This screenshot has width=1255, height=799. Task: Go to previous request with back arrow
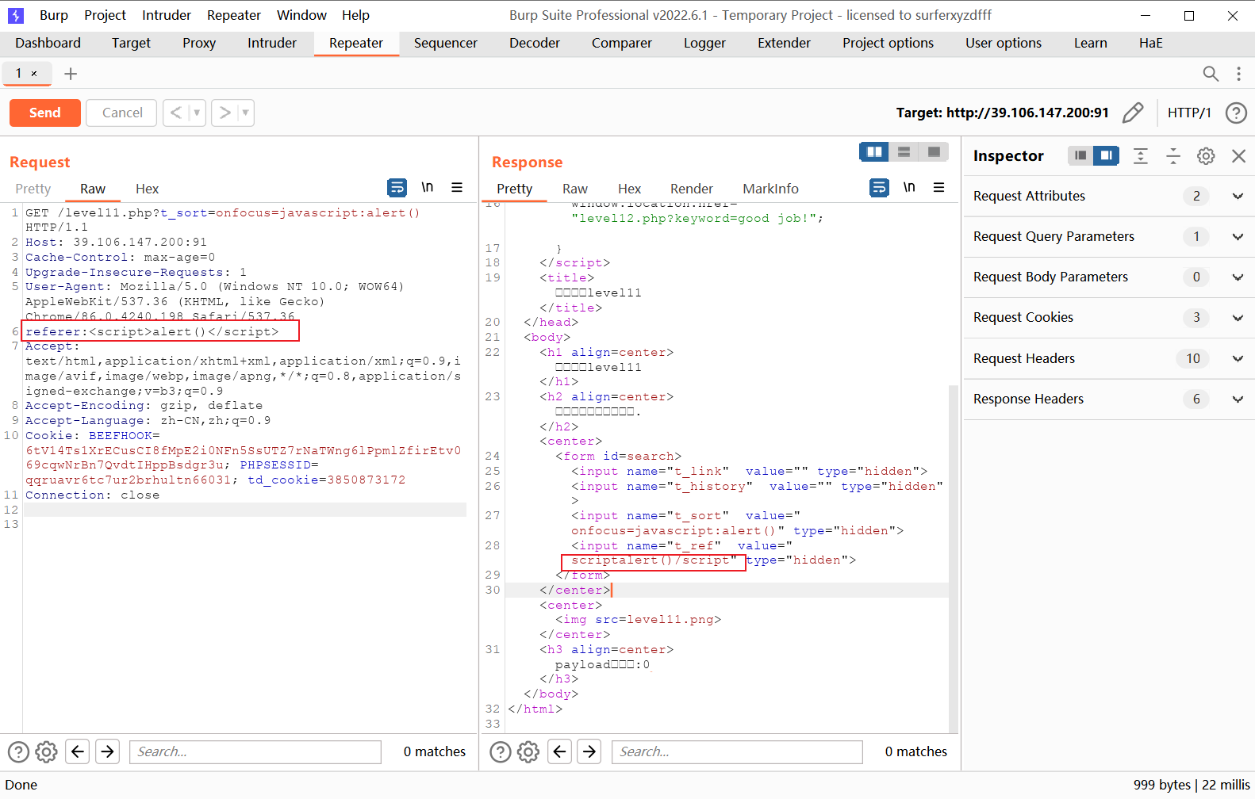click(176, 113)
